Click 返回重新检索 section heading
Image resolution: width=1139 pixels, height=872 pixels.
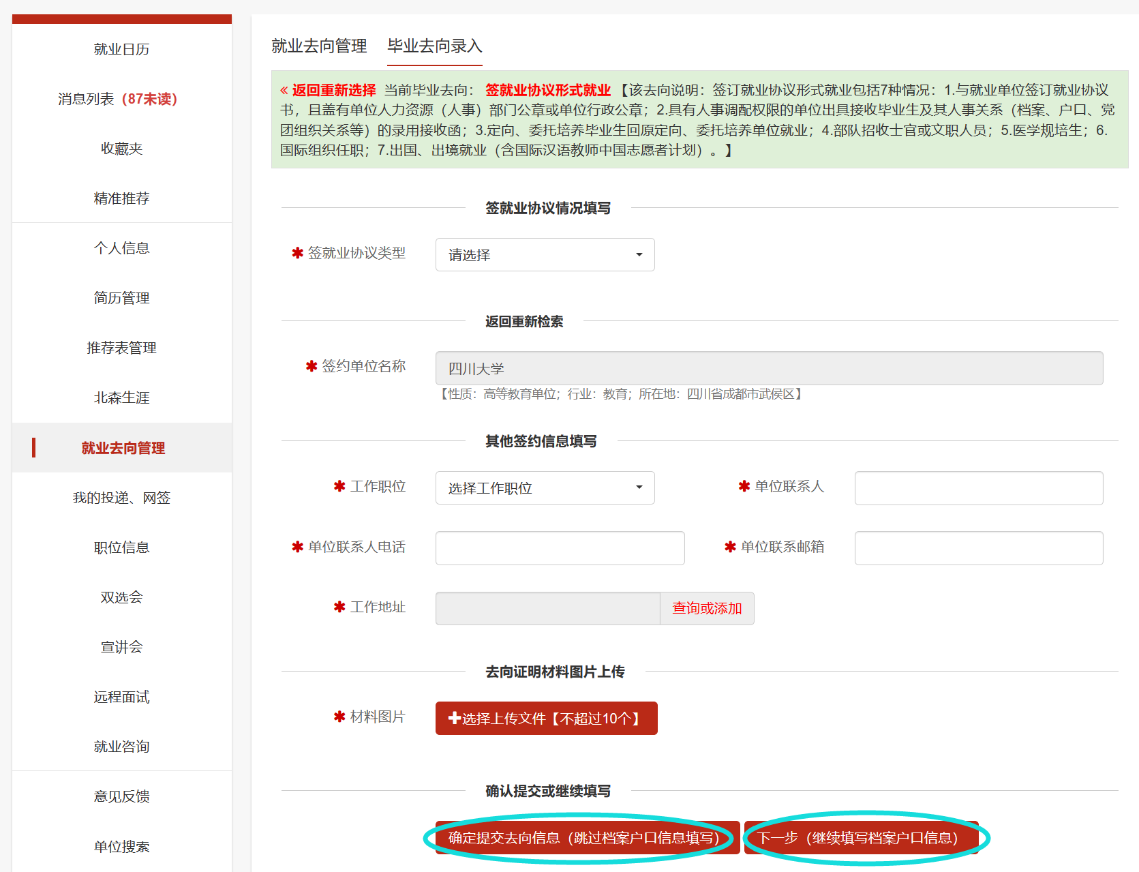(x=524, y=321)
